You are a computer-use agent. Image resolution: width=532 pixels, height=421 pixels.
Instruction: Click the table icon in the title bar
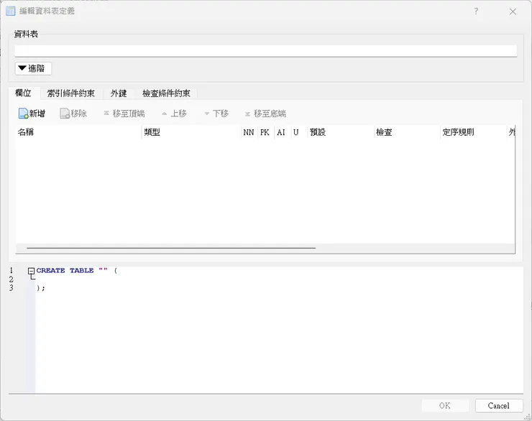click(11, 11)
